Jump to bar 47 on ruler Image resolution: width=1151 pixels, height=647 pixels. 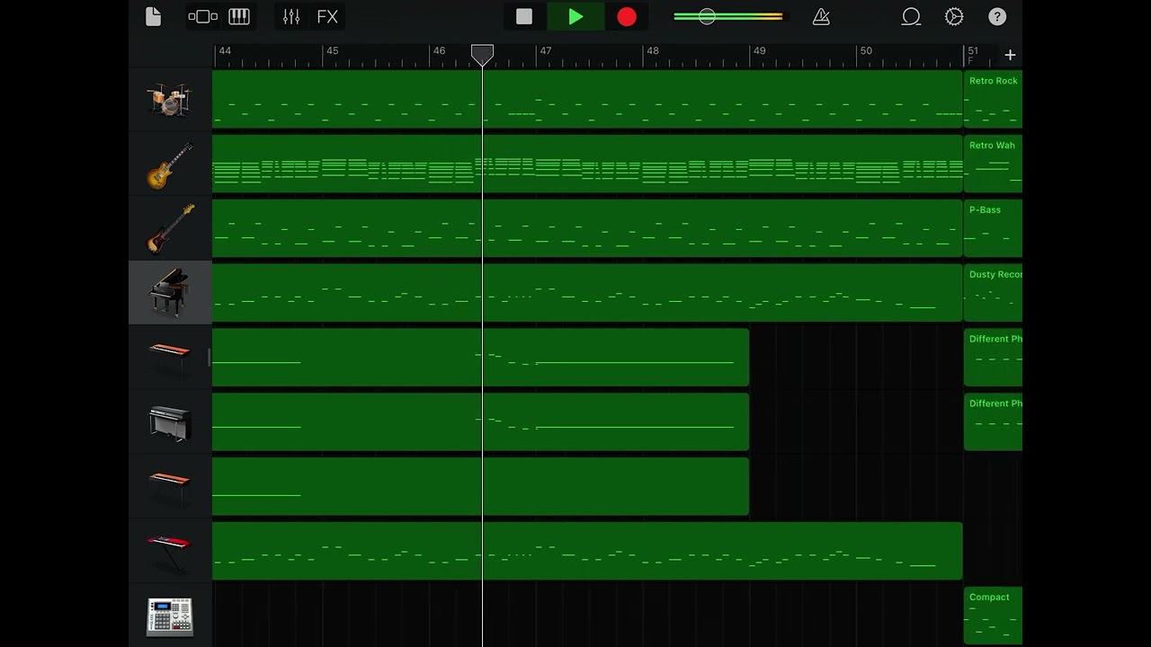(x=545, y=51)
